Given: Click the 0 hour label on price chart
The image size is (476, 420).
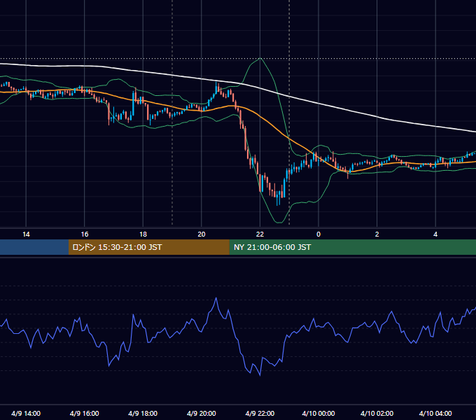Looking at the screenshot, I should coord(318,234).
